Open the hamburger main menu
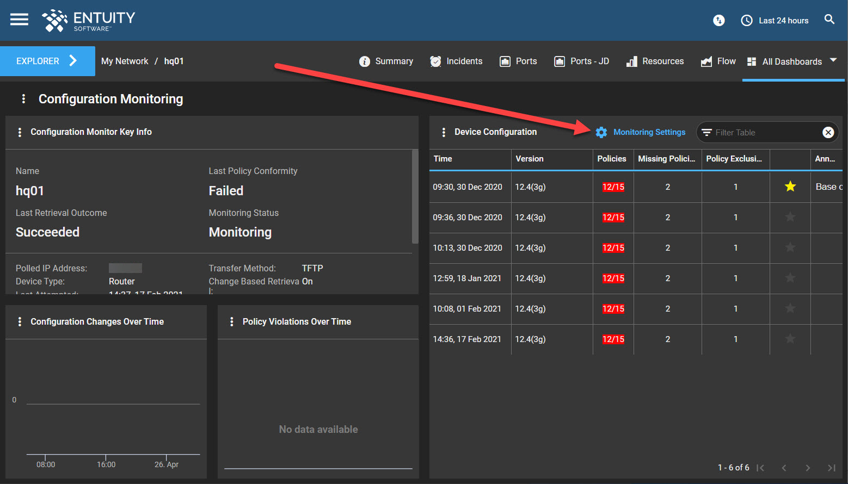Image resolution: width=848 pixels, height=484 pixels. tap(19, 20)
